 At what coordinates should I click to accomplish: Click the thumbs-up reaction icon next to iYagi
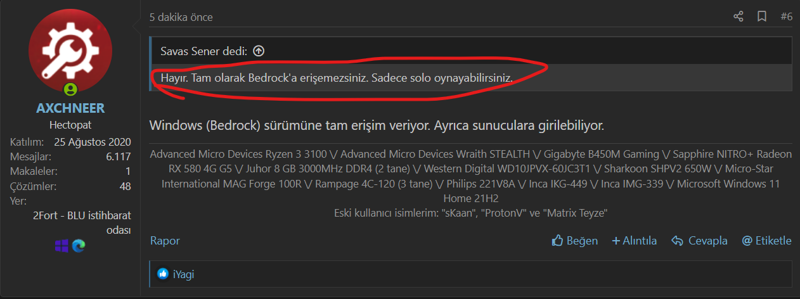pos(163,274)
